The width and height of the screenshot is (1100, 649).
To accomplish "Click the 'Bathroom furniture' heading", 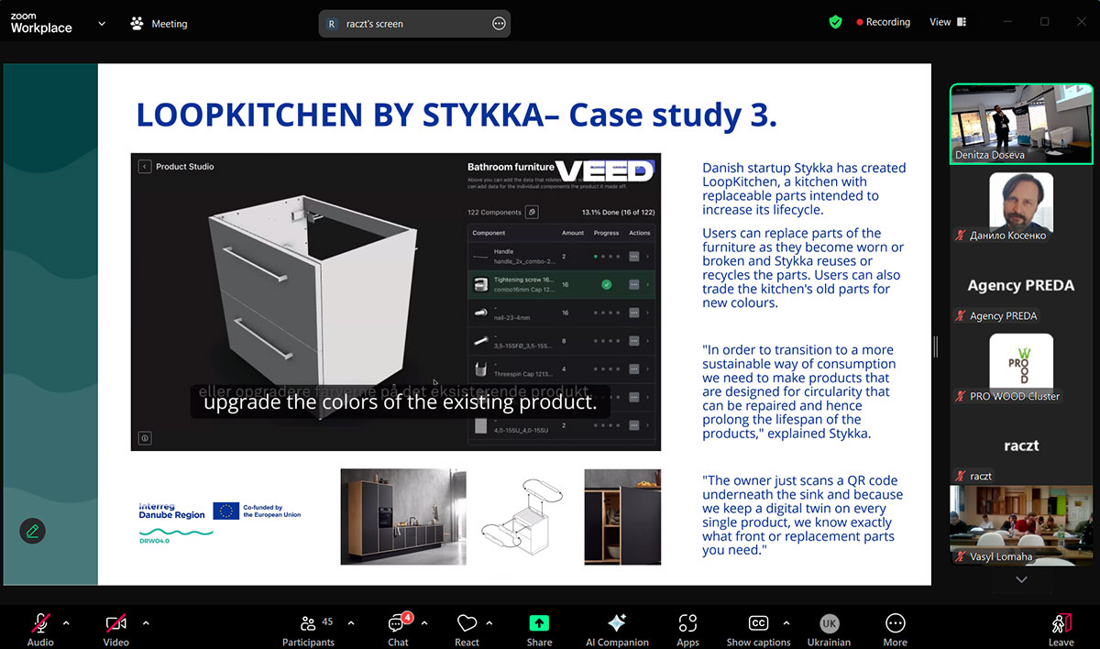I will click(x=511, y=167).
